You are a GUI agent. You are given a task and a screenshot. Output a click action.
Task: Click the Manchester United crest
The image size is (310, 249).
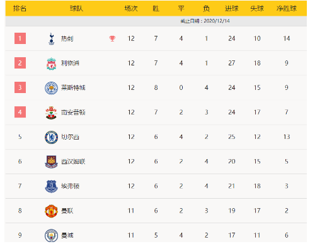pyautogui.click(x=51, y=211)
